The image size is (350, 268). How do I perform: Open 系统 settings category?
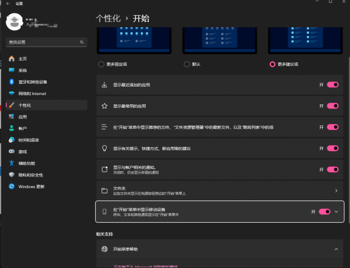pyautogui.click(x=47, y=70)
